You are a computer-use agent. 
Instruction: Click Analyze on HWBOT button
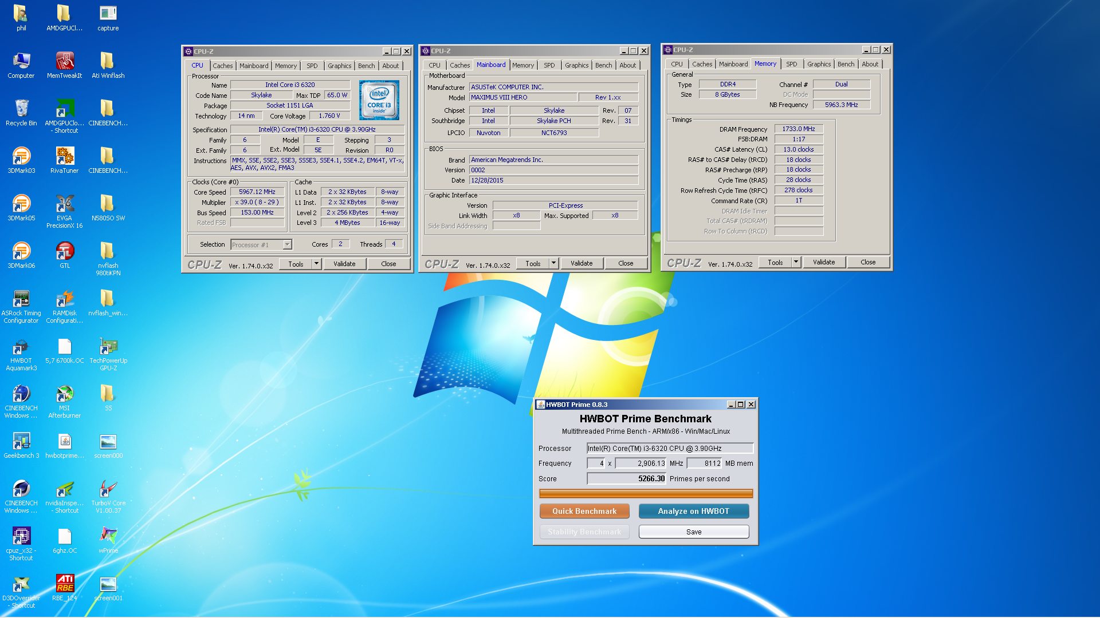693,511
